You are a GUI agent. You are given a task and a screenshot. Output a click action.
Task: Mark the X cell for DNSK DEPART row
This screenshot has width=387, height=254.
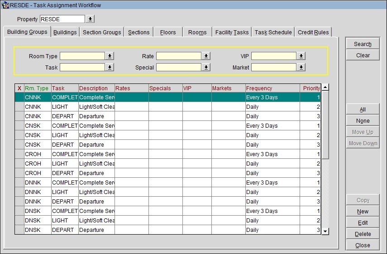tap(19, 230)
